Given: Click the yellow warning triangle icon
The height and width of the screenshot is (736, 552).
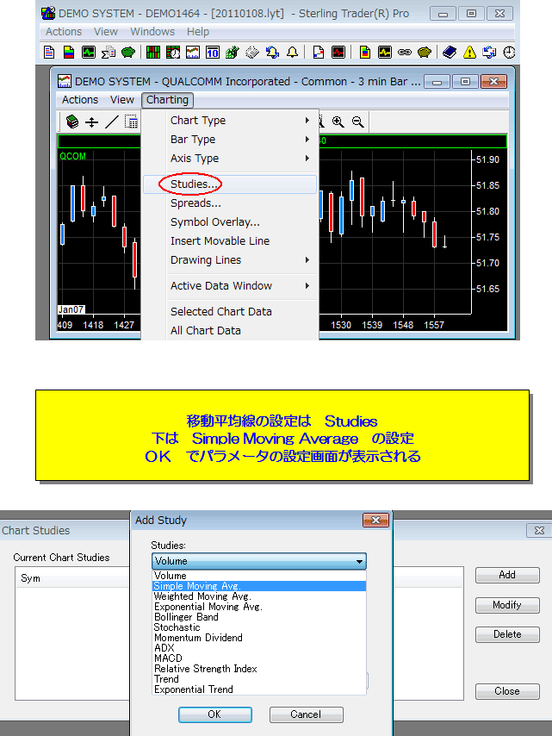Looking at the screenshot, I should pyautogui.click(x=469, y=52).
